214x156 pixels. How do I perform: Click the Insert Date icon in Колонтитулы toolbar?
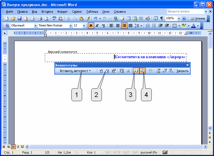(121, 71)
